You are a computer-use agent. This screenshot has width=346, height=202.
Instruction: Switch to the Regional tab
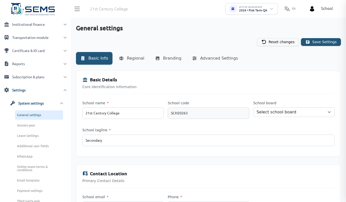tap(132, 58)
